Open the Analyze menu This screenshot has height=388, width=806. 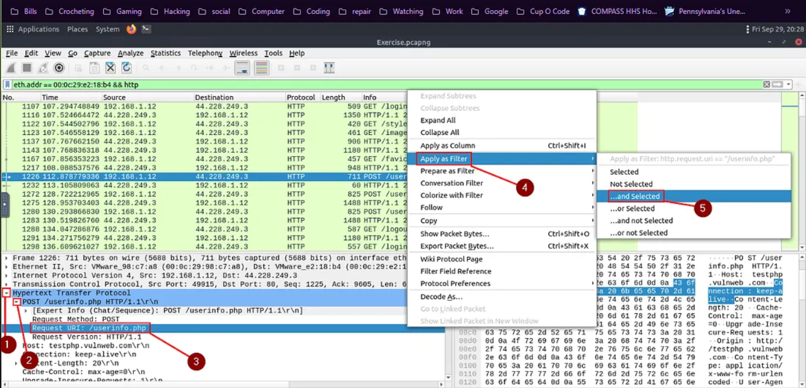coord(131,53)
